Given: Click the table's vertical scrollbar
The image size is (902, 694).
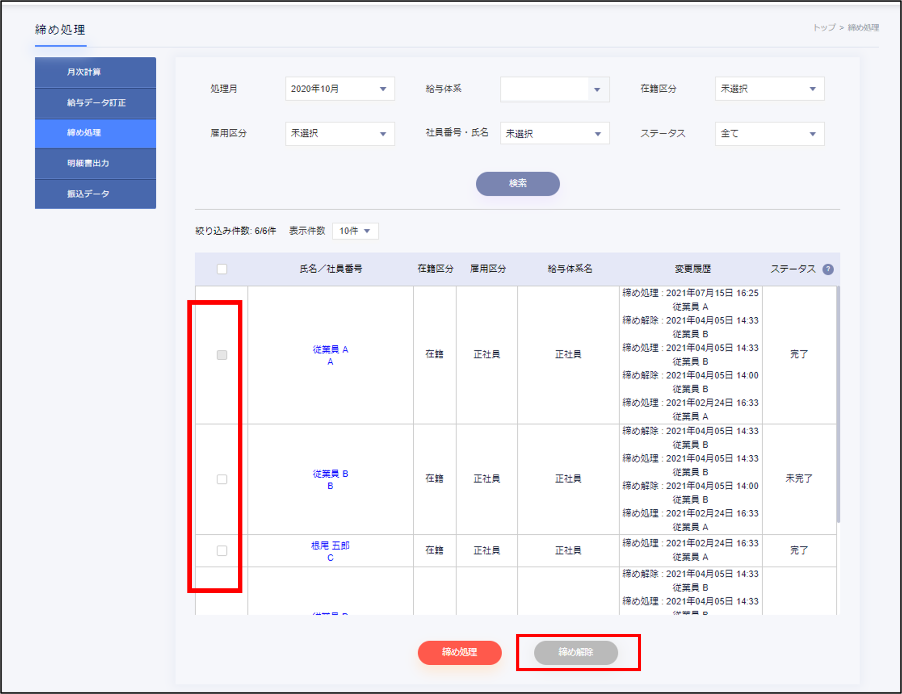Looking at the screenshot, I should (x=838, y=404).
